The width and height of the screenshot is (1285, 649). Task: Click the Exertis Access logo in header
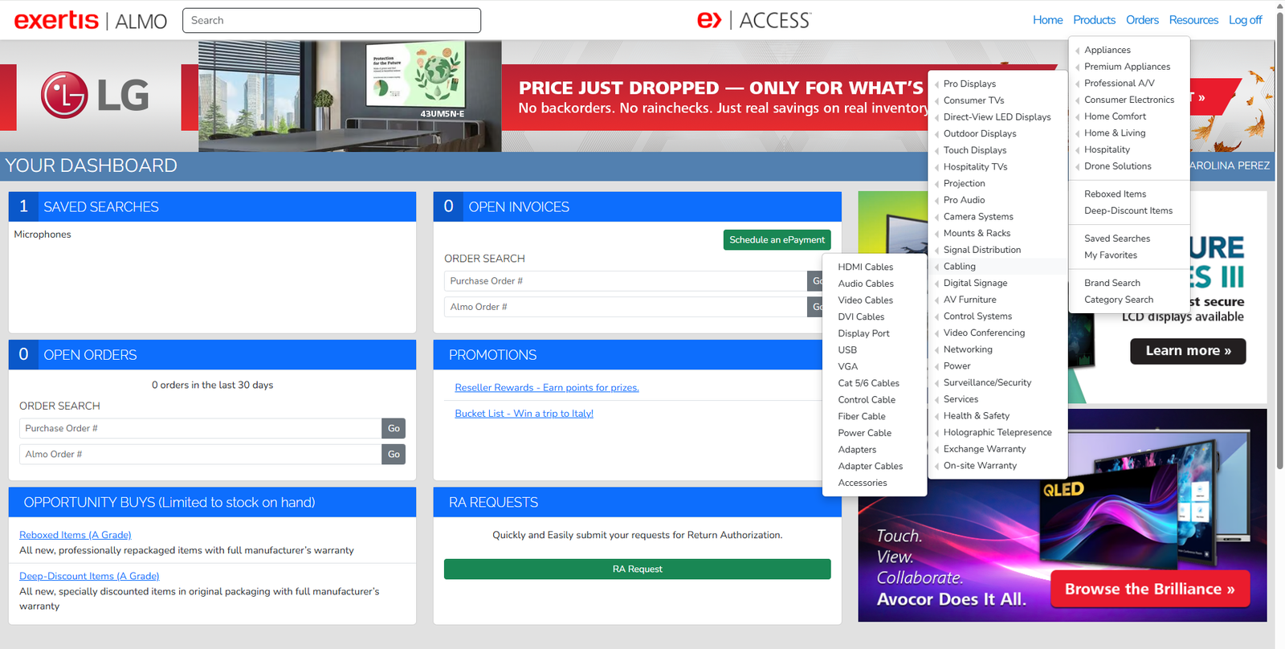(x=754, y=20)
